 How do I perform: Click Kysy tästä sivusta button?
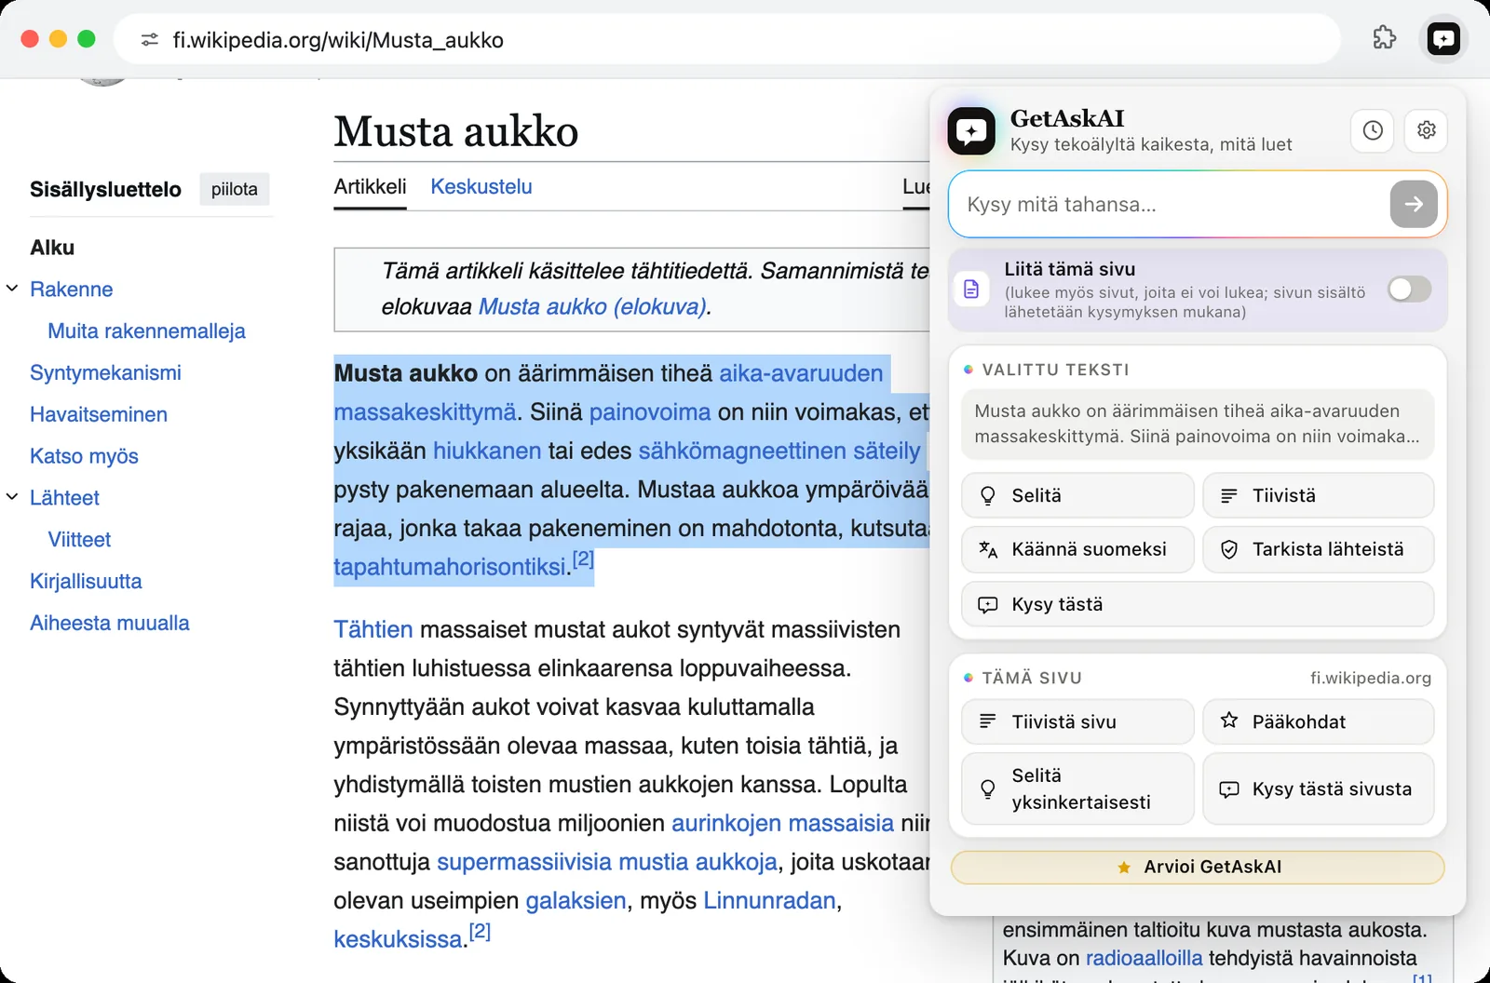[1318, 788]
